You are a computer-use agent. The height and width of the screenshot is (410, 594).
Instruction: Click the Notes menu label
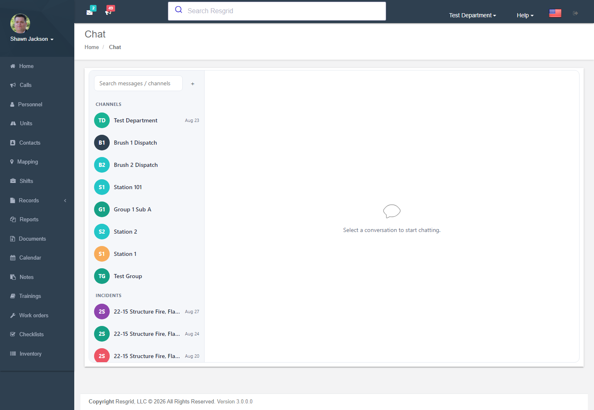[x=26, y=277]
